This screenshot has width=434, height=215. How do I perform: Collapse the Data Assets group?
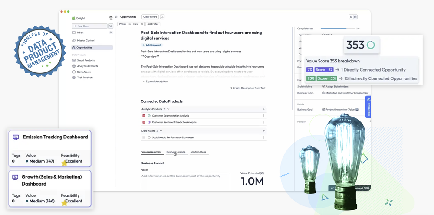[161, 131]
